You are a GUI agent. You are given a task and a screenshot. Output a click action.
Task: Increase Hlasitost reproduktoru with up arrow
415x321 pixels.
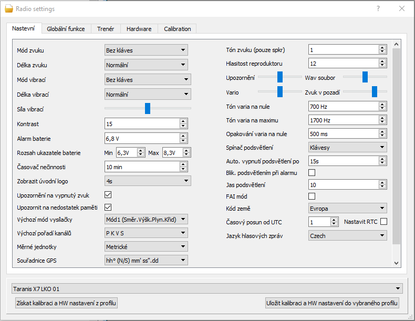[382, 61]
